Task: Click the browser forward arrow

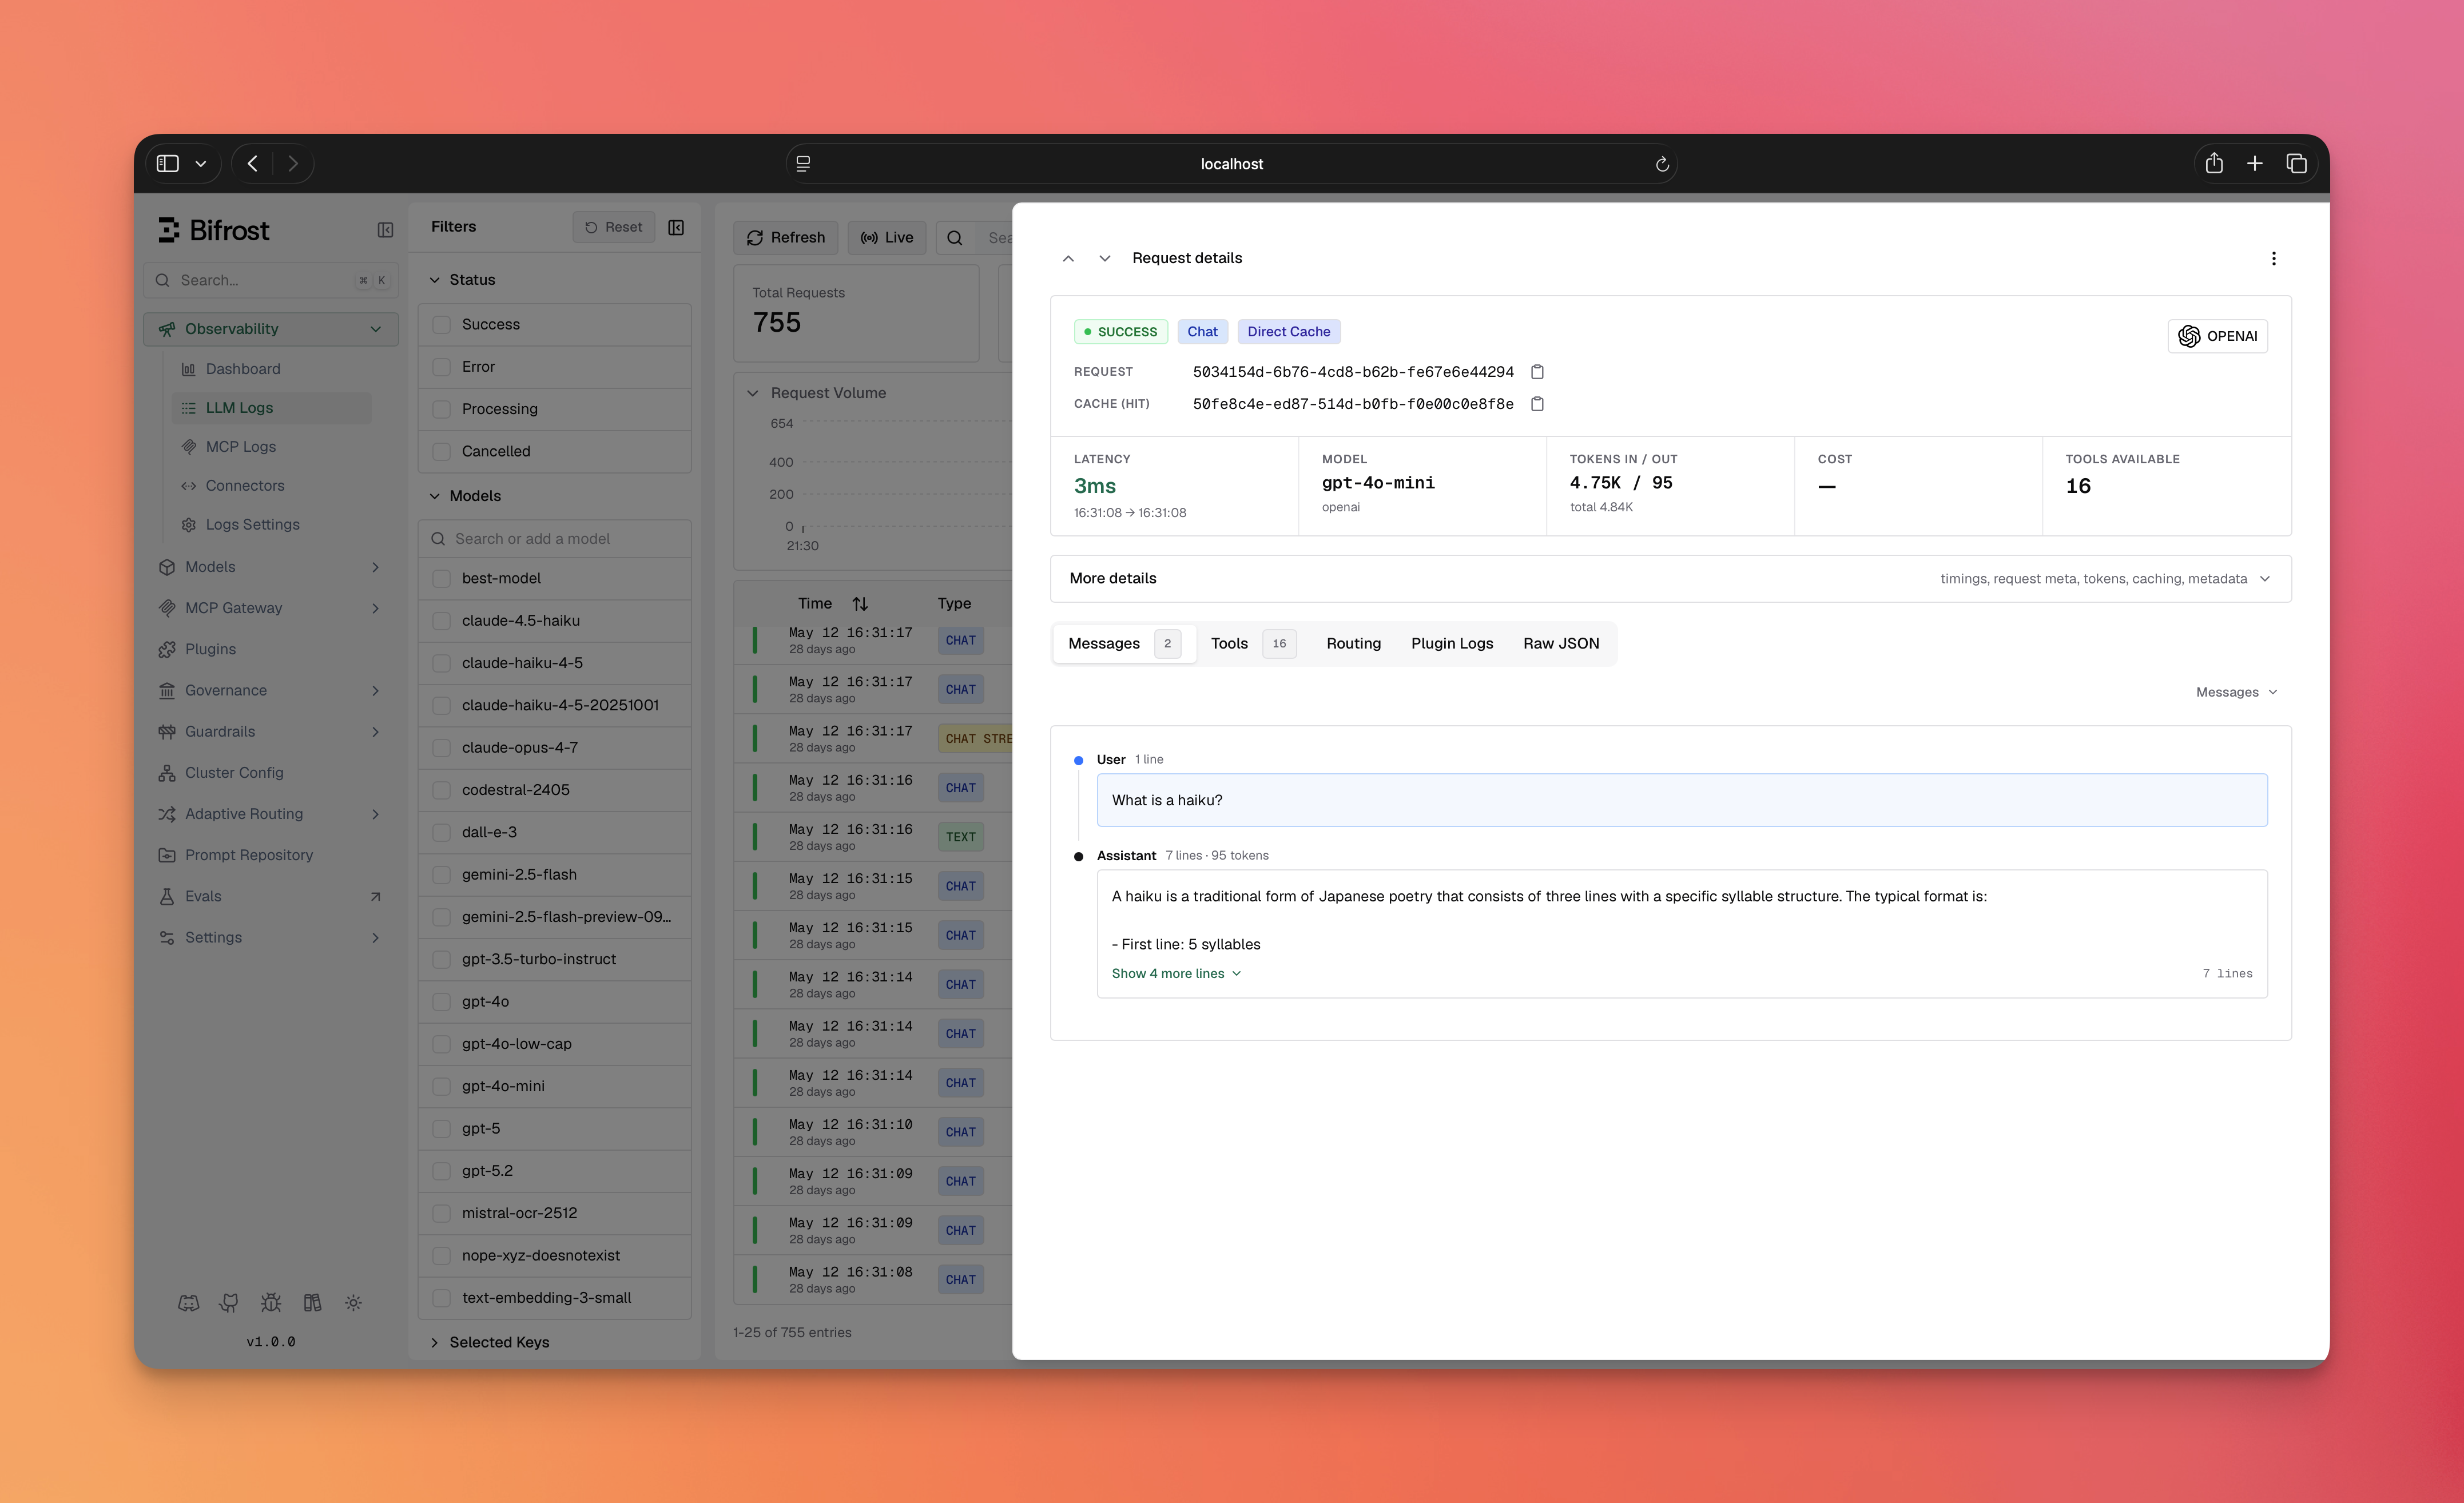Action: tap(293, 163)
